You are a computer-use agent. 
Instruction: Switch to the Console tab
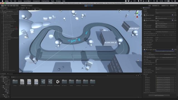[10, 74]
